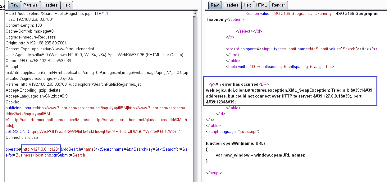Screen dimensions: 387x182
Task: Open the request Headers tab
Action: 50,5
